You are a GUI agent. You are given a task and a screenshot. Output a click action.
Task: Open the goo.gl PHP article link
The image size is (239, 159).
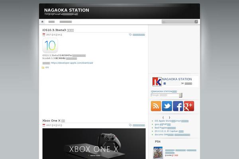163,124
